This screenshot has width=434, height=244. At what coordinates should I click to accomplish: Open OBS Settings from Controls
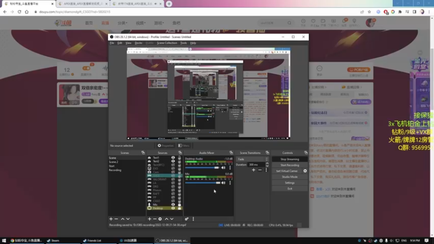coord(290,183)
